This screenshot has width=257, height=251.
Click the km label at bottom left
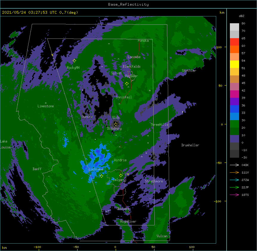click(x=4, y=248)
